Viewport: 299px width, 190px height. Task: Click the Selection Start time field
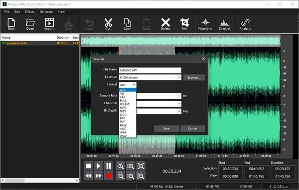(x=230, y=169)
